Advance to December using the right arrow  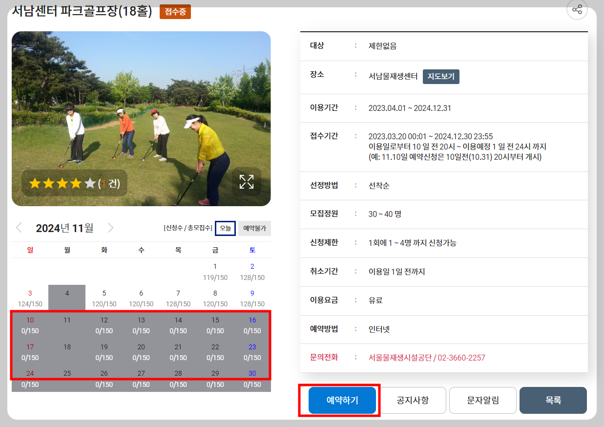(x=110, y=228)
